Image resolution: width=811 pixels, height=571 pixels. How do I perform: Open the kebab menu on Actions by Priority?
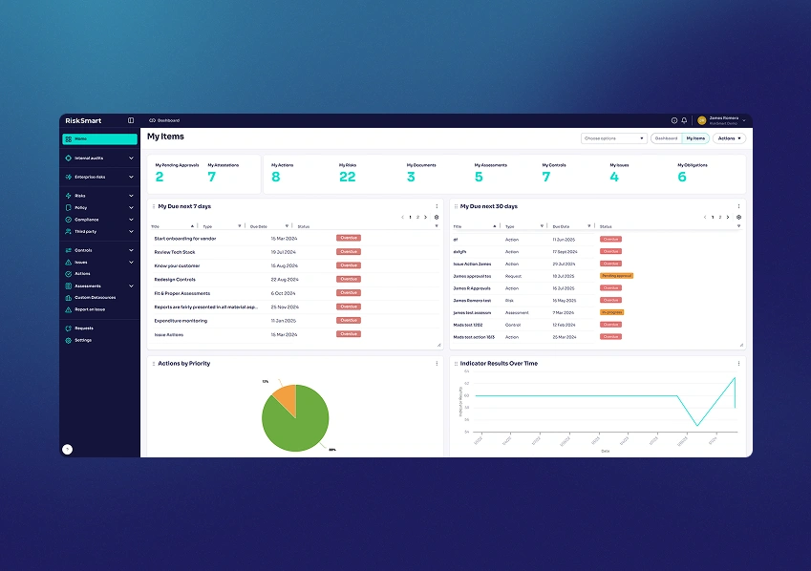[437, 364]
